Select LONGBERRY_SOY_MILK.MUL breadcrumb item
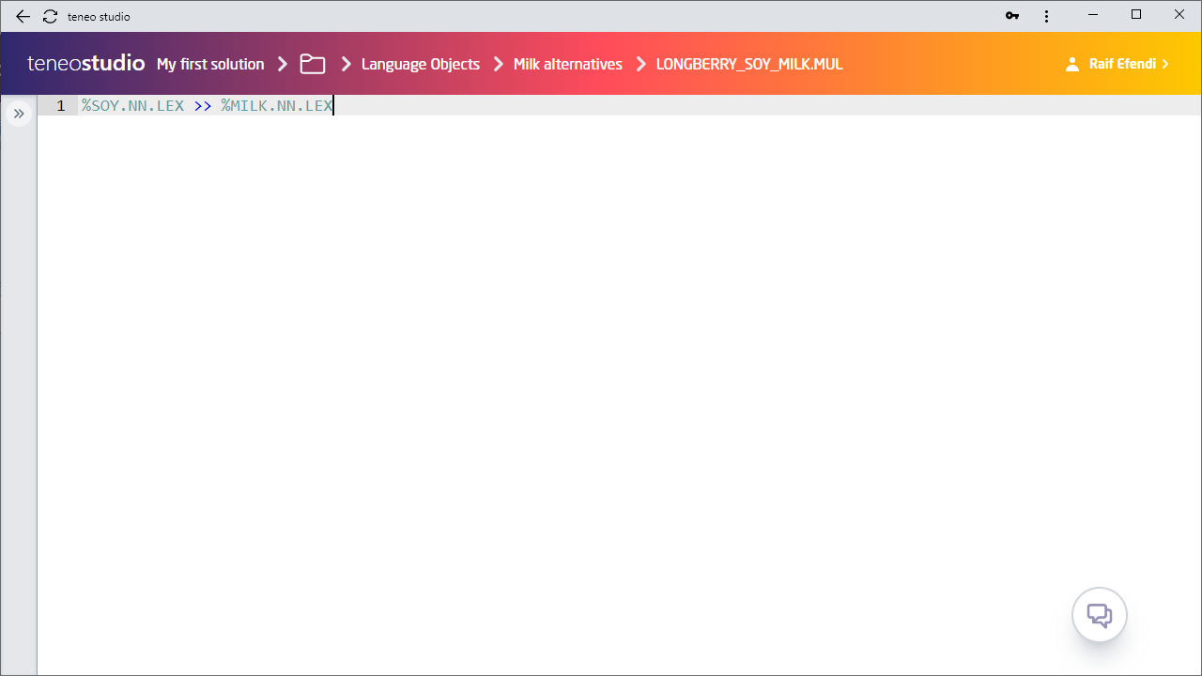The image size is (1202, 676). tap(749, 64)
